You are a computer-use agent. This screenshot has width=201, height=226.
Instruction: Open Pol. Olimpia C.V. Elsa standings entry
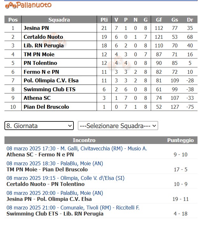51,80
